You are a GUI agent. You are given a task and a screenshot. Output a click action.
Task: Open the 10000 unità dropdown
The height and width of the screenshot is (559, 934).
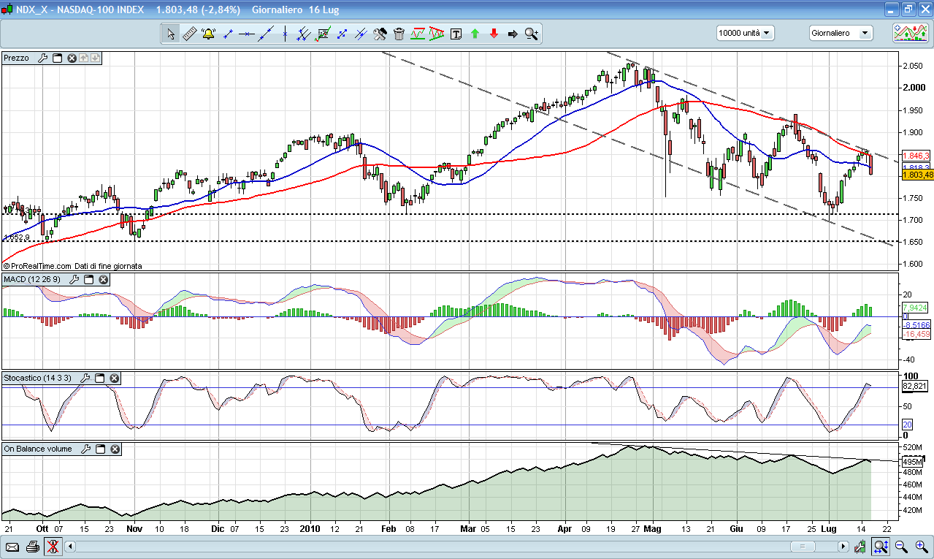745,33
